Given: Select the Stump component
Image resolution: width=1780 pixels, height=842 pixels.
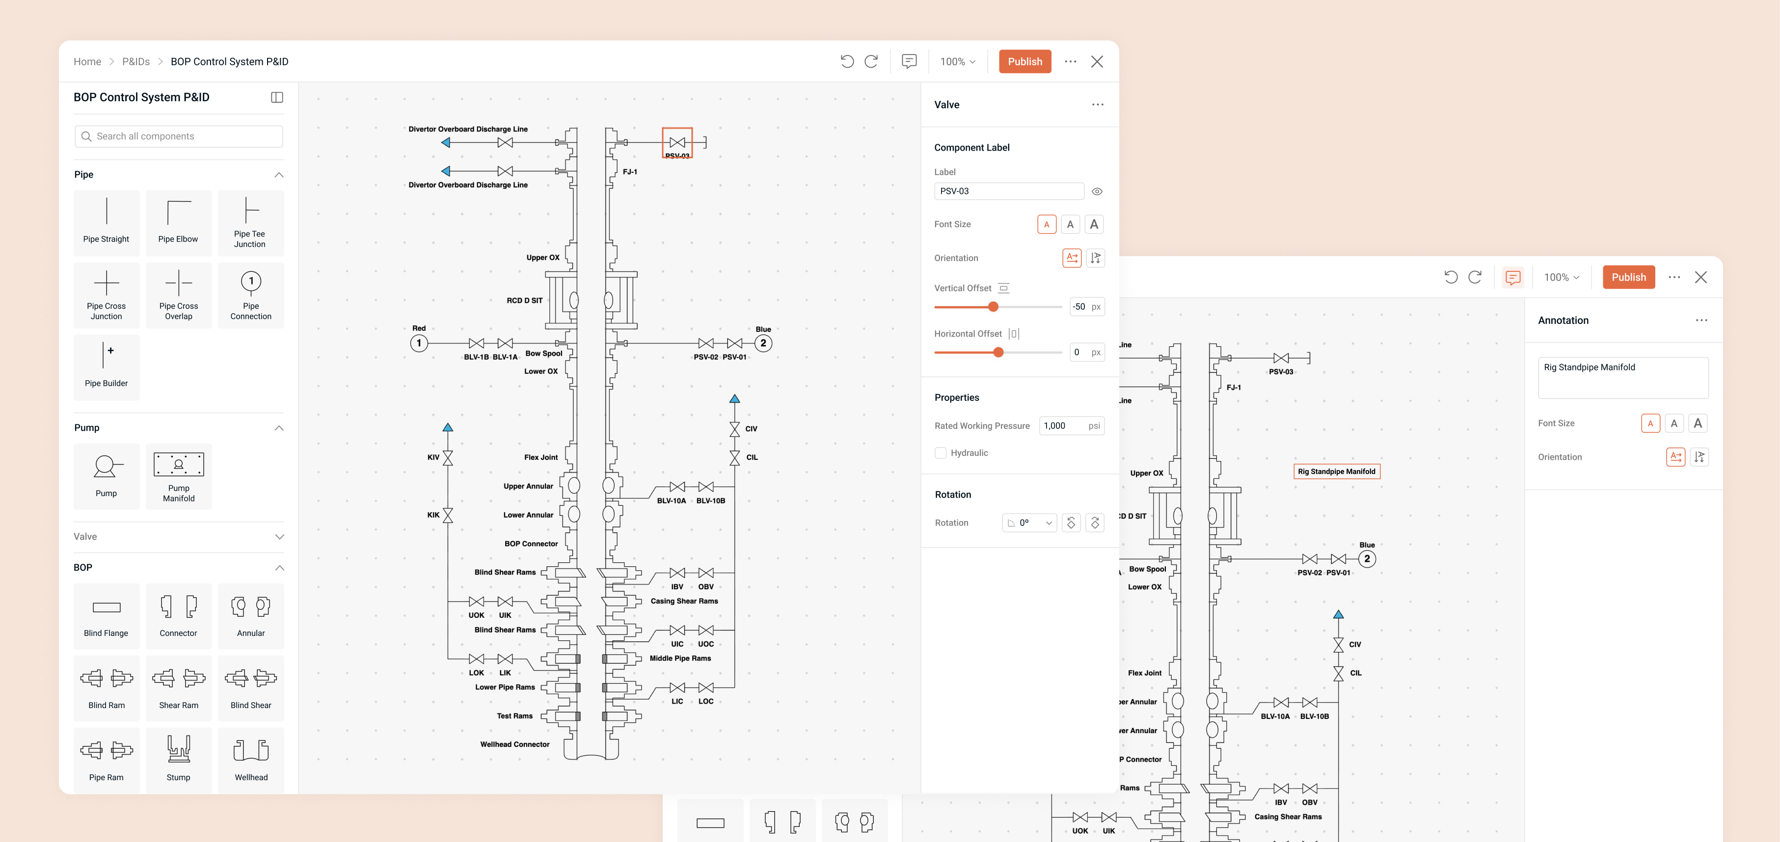Looking at the screenshot, I should [x=178, y=760].
